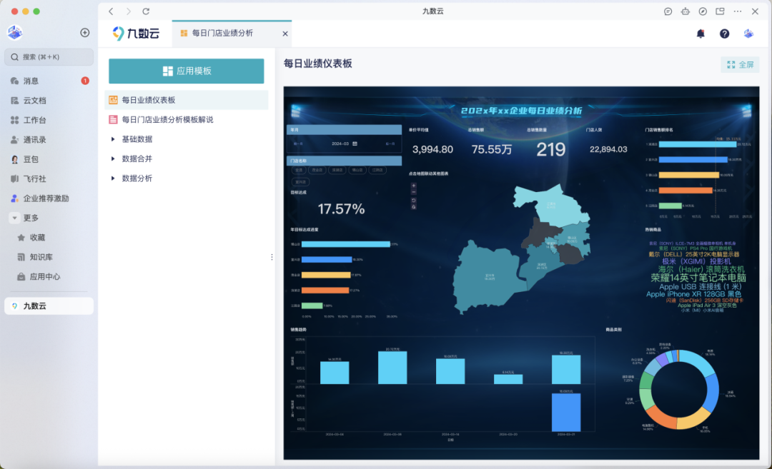
Task: Open the robot assistant icon
Action: point(686,11)
